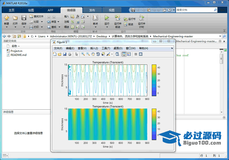Expand the Save (保存) dropdown arrow
The image size is (229, 160).
point(24,28)
